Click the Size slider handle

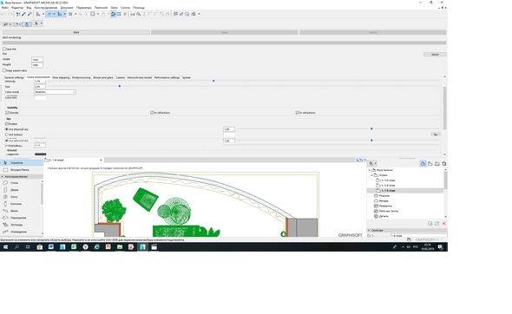click(x=120, y=86)
